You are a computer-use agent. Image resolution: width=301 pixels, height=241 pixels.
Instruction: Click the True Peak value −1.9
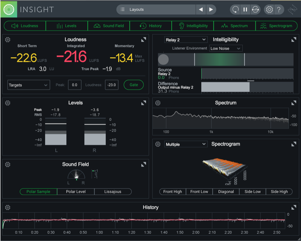pyautogui.click(x=107, y=69)
